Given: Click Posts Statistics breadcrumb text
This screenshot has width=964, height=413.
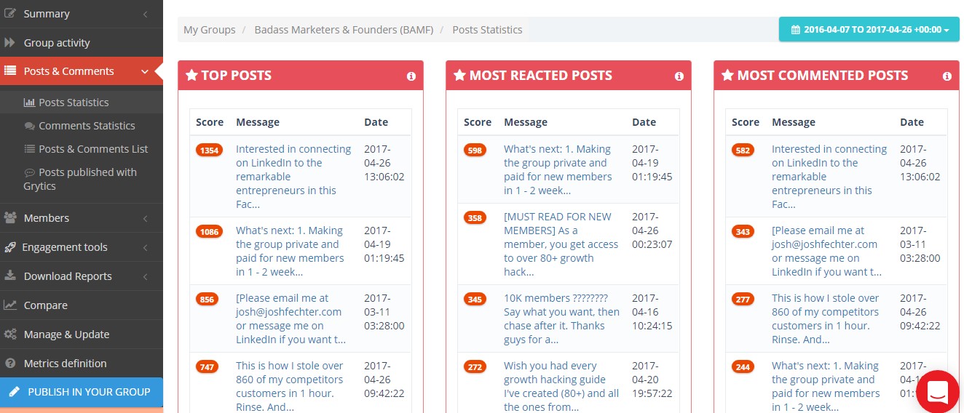Looking at the screenshot, I should pyautogui.click(x=487, y=30).
